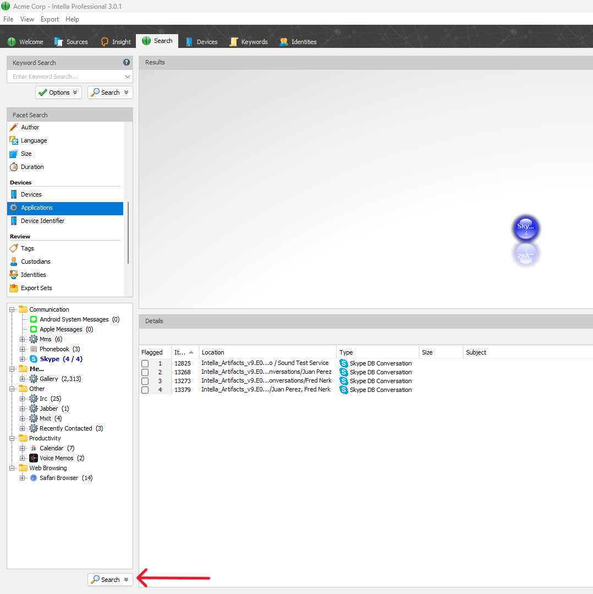The width and height of the screenshot is (593, 594).
Task: Click the Skype application icon in tree
Action: click(34, 359)
